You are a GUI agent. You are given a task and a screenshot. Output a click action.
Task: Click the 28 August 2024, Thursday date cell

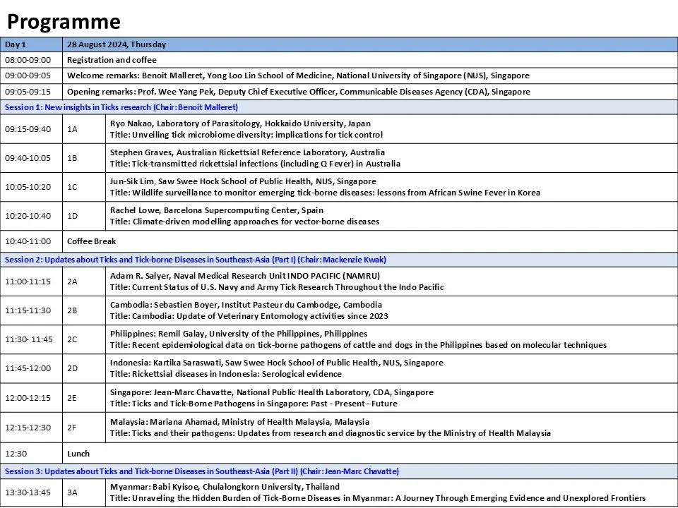tap(117, 44)
